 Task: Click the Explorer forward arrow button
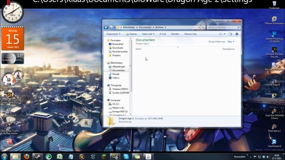(111, 28)
